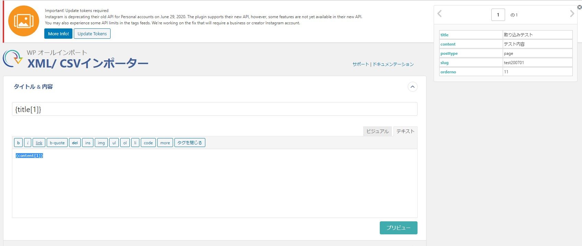Click the value page in preview

pos(509,53)
